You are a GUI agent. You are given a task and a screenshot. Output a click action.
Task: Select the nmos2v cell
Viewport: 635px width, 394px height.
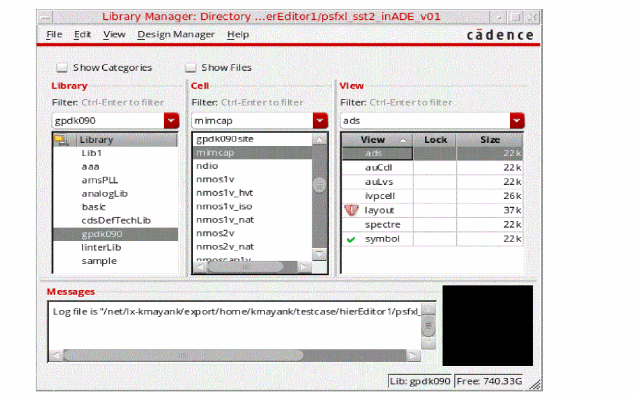tap(252, 233)
